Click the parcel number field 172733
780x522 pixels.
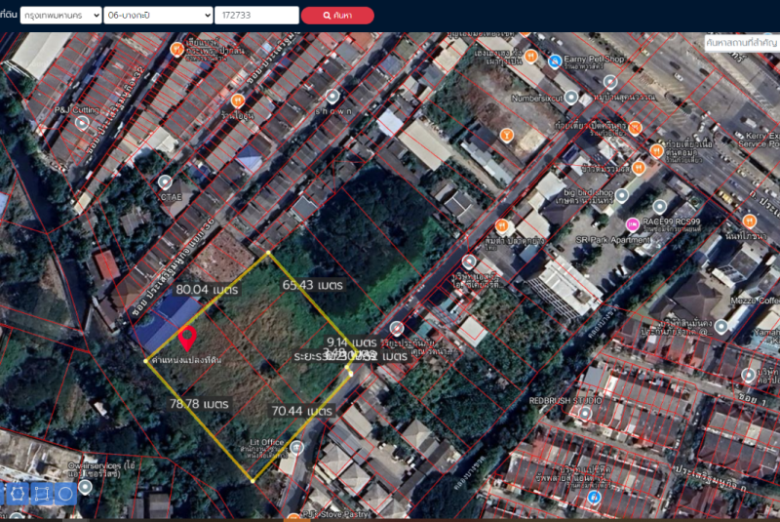point(255,16)
